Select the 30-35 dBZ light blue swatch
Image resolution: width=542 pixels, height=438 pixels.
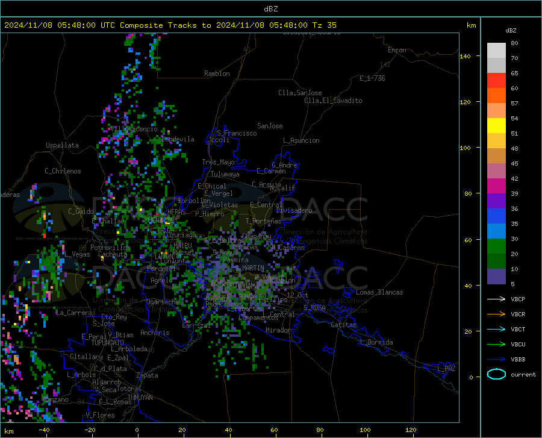(496, 231)
